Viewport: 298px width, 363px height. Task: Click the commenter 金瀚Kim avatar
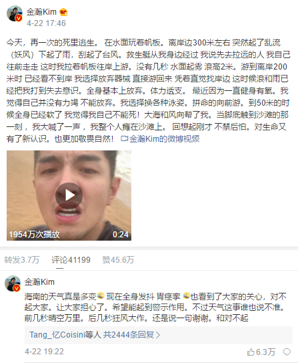(13, 283)
